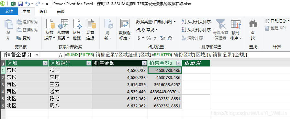Open the AutoSum (自动汇总) dropdown
The height and width of the screenshot is (119, 290).
[277, 21]
